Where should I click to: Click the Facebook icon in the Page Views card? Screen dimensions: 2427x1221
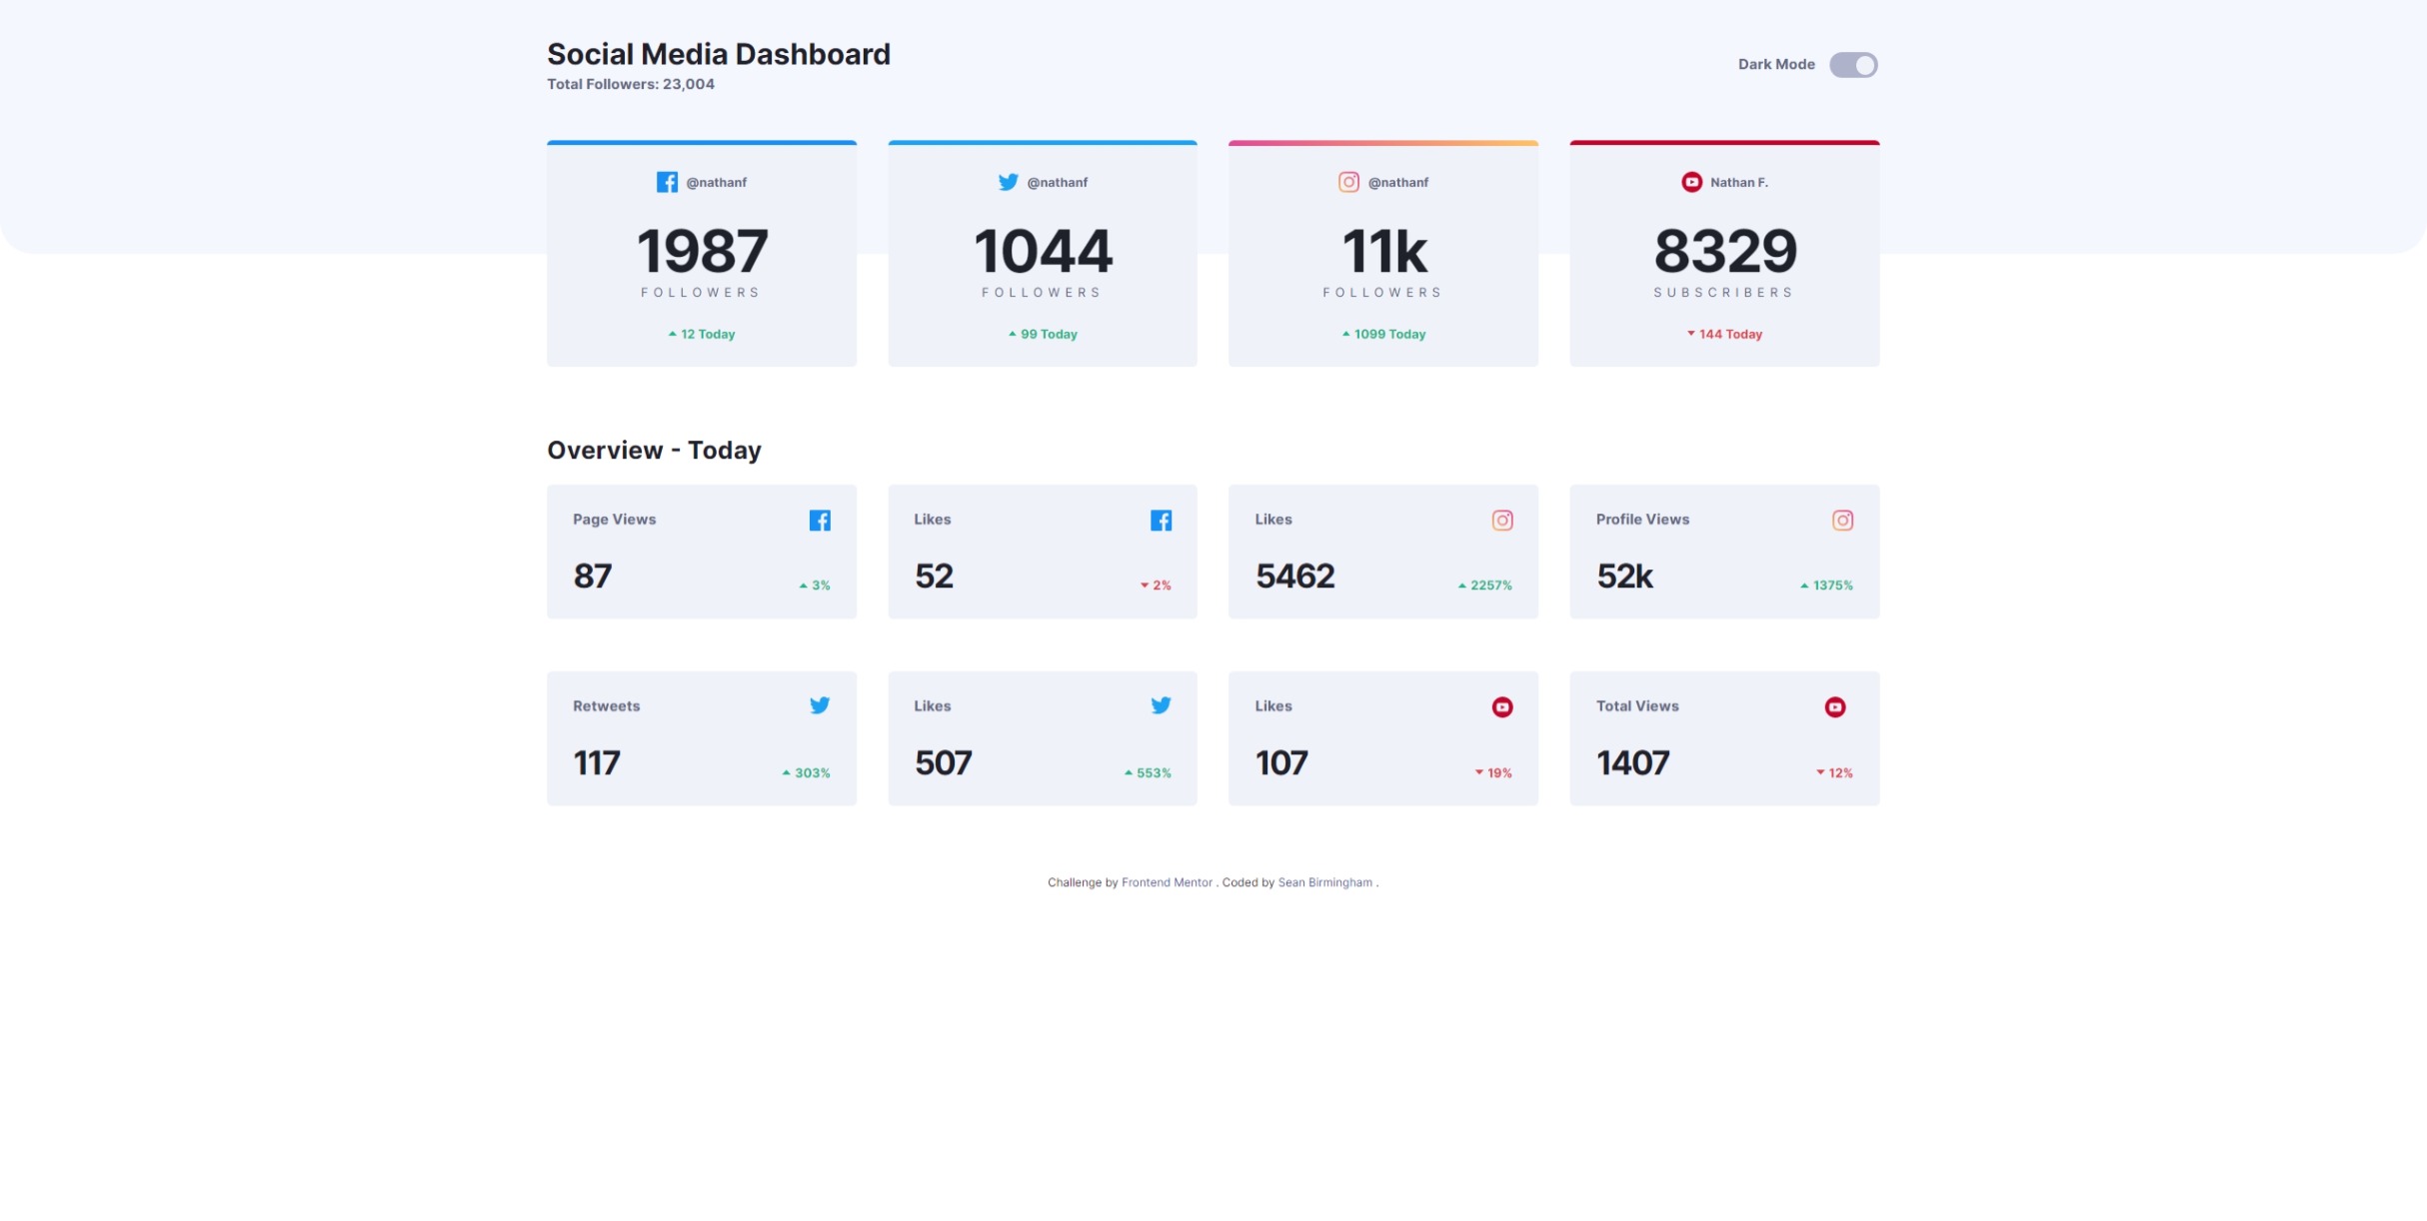[x=820, y=521]
